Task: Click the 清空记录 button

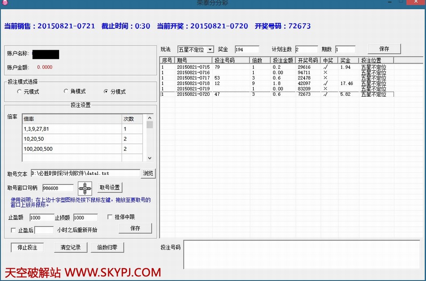Action: [70, 247]
